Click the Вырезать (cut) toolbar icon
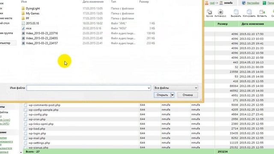This screenshot has height=154, width=274. pyautogui.click(x=236, y=12)
